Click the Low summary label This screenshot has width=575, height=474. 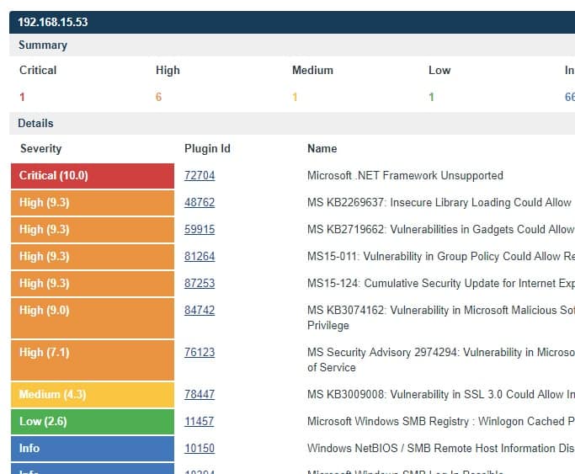(439, 70)
